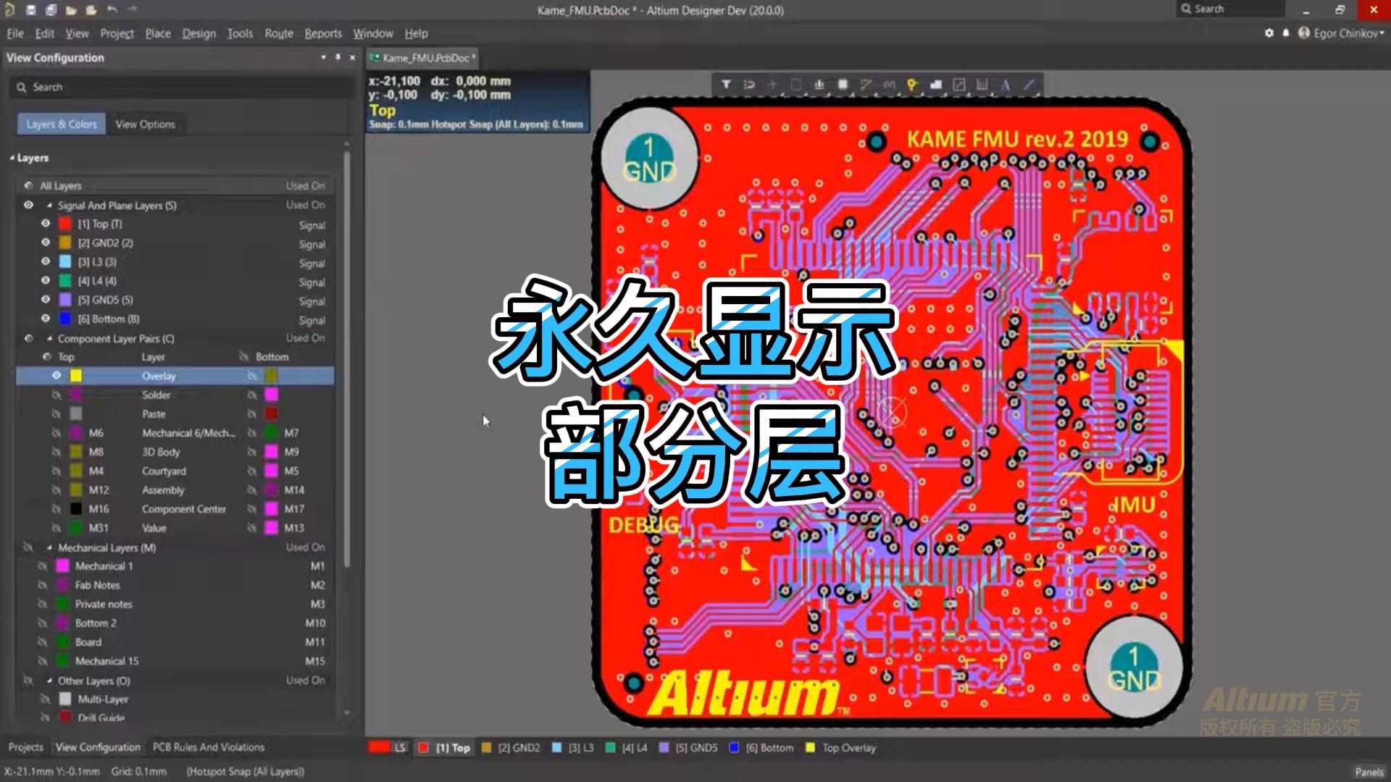
Task: Click the yellow Overlay color swatch
Action: tap(75, 375)
